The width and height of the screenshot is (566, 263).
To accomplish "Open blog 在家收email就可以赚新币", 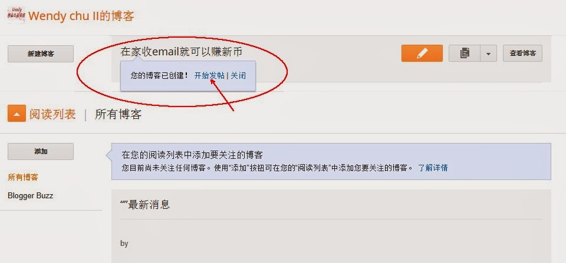I will pyautogui.click(x=181, y=52).
